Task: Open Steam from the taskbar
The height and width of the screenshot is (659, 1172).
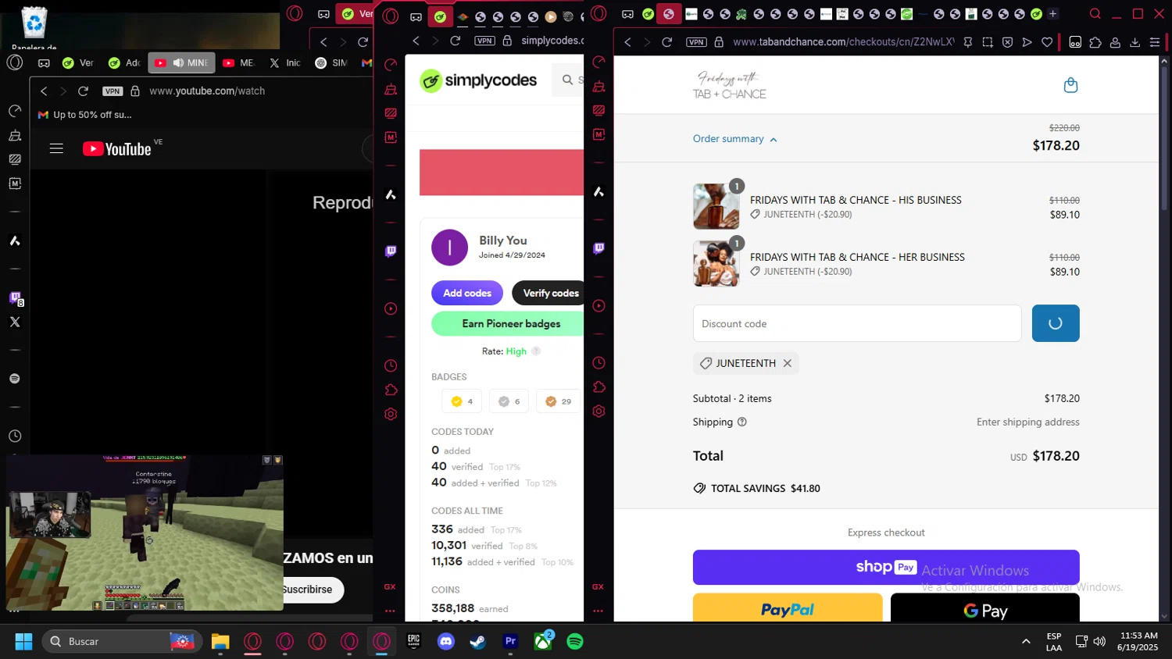Action: pyautogui.click(x=477, y=642)
